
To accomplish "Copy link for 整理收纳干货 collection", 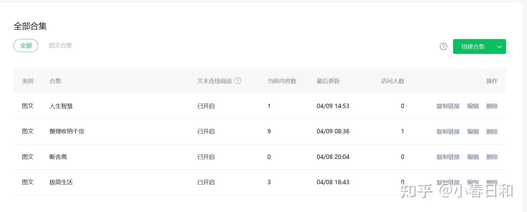I will [448, 131].
